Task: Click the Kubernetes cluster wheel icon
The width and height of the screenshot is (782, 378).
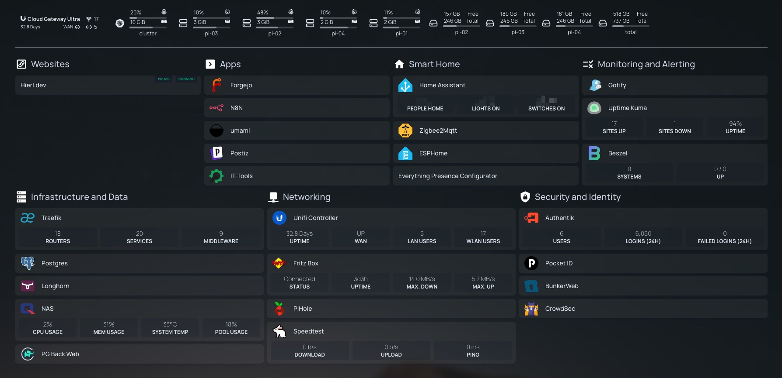Action: (x=120, y=23)
